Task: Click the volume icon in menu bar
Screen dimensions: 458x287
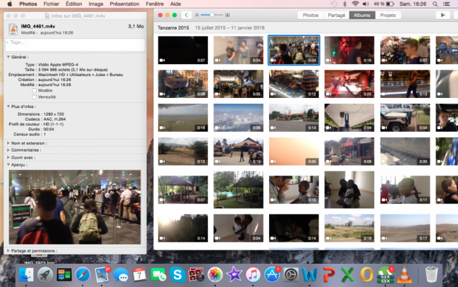Action: pos(366,4)
